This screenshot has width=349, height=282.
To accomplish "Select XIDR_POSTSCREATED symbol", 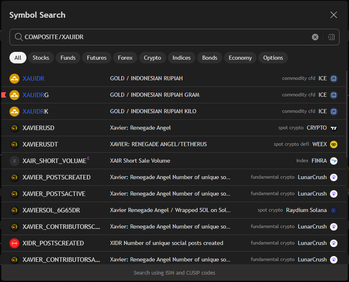I will tap(53, 243).
